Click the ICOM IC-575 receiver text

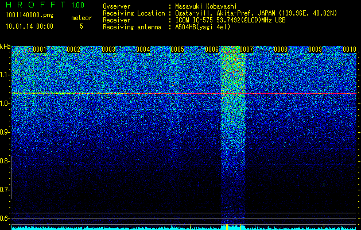[230, 20]
